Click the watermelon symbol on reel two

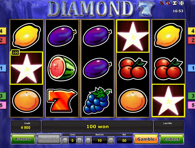point(62,68)
